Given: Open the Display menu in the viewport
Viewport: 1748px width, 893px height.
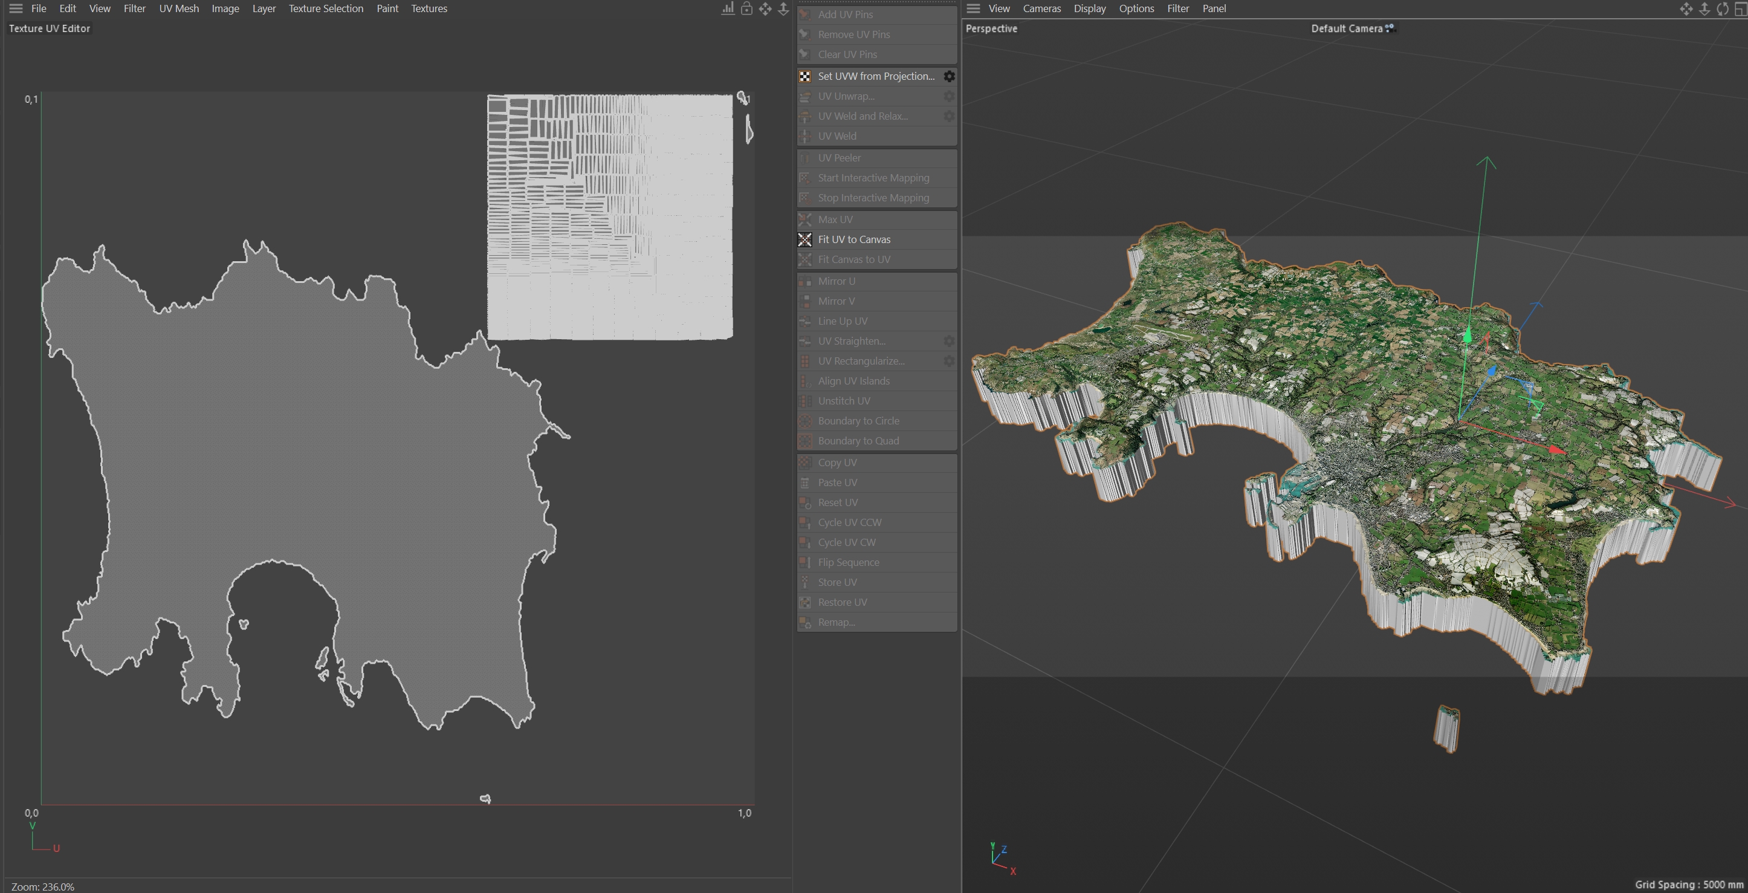Looking at the screenshot, I should tap(1089, 9).
